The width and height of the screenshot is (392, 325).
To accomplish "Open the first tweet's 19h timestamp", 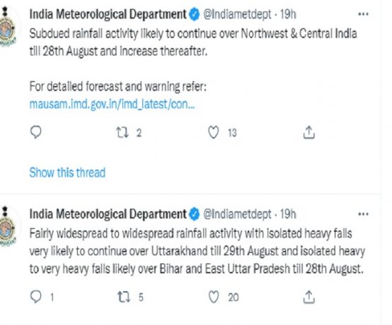I will tap(288, 14).
